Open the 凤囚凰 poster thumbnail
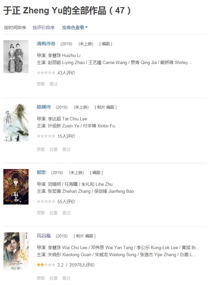The height and width of the screenshot is (285, 207). click(16, 251)
